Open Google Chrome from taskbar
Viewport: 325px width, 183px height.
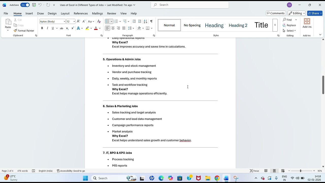(217, 178)
